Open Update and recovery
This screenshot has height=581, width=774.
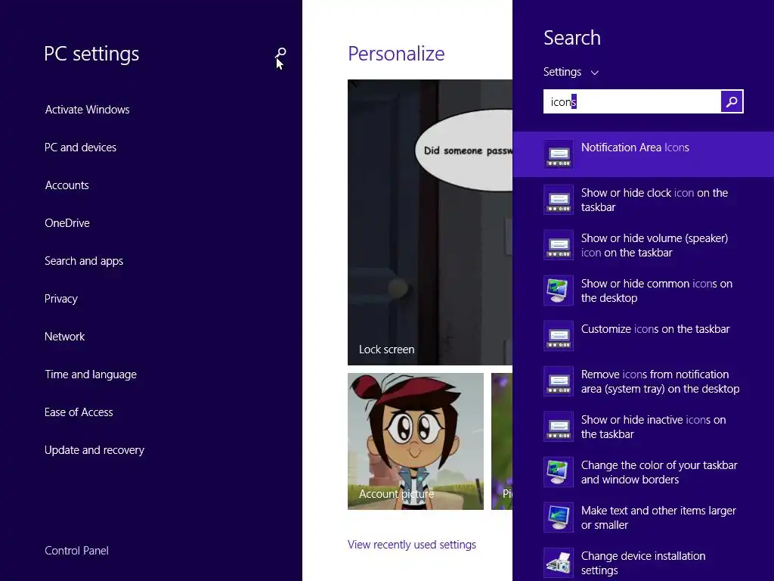pyautogui.click(x=94, y=450)
